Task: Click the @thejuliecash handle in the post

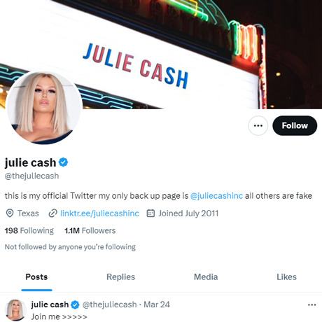Action: point(110,304)
